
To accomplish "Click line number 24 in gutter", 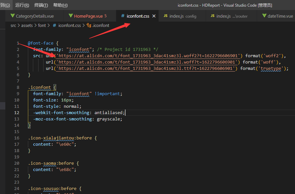I will (x=17, y=189).
